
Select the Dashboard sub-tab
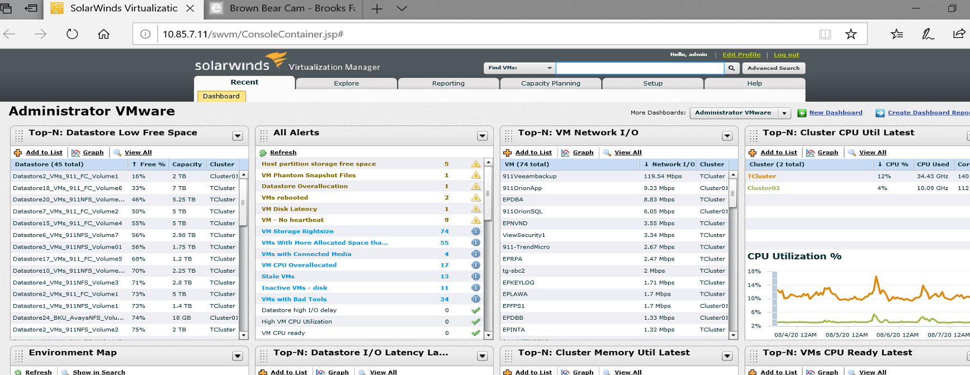pos(221,96)
